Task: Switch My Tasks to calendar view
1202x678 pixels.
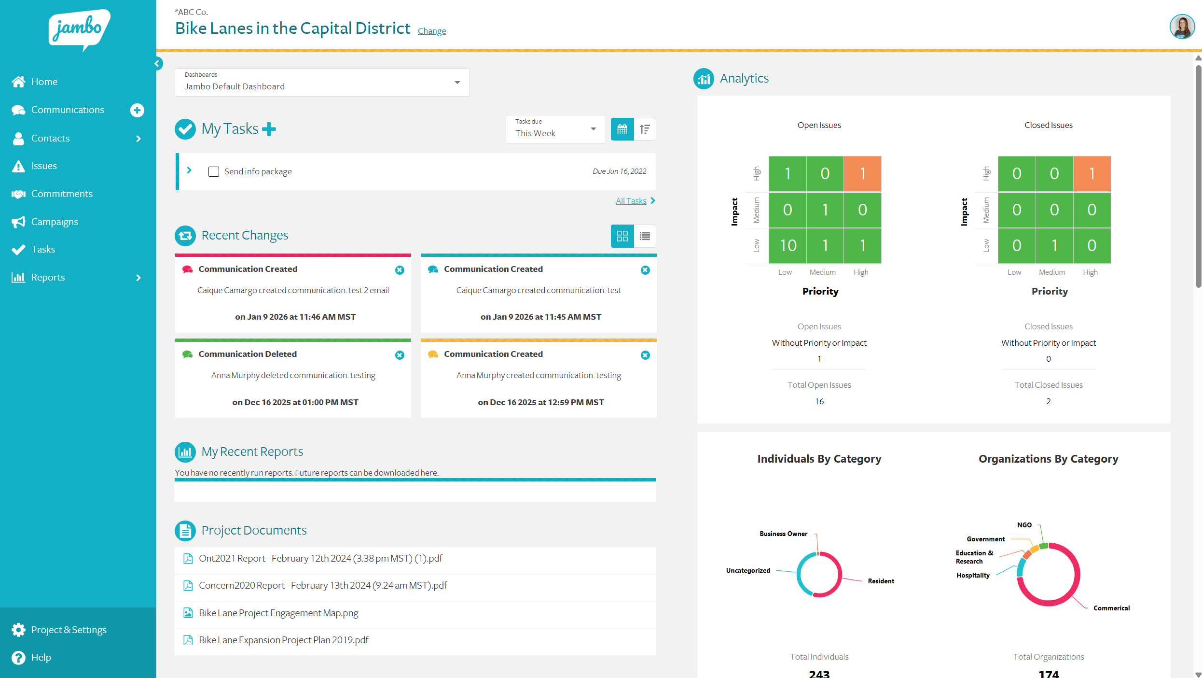Action: tap(622, 129)
